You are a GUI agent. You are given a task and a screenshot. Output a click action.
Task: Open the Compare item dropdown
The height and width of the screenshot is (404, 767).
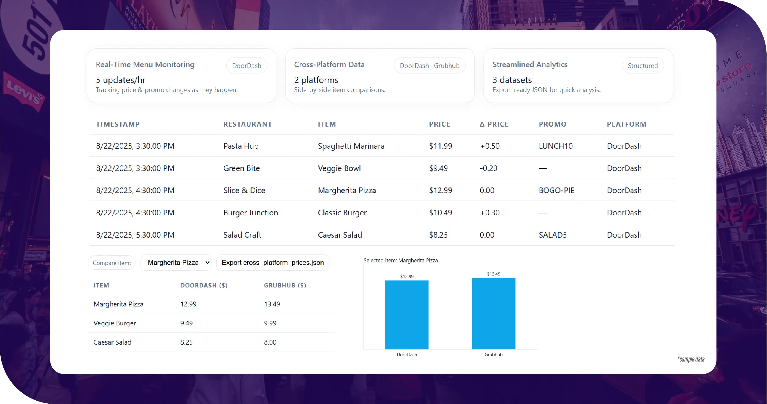coord(176,262)
